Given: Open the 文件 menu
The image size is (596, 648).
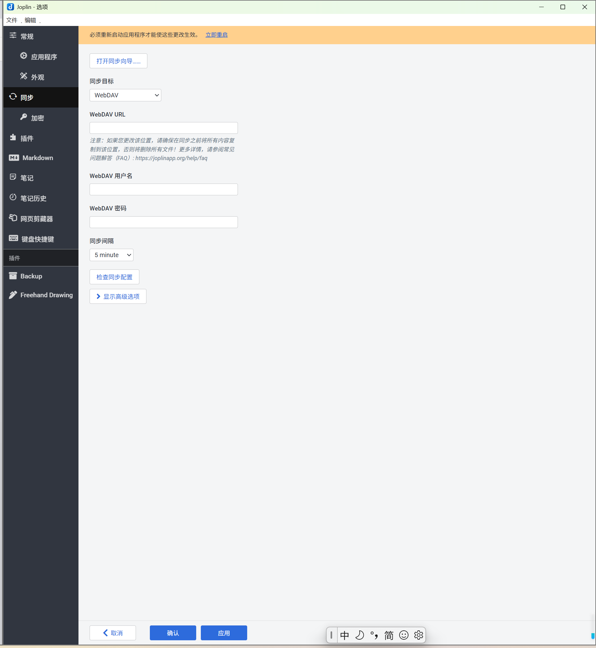Looking at the screenshot, I should point(12,20).
